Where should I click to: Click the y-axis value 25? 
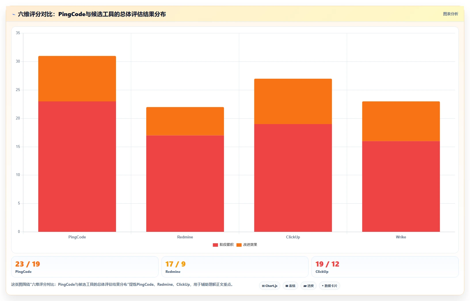click(18, 90)
